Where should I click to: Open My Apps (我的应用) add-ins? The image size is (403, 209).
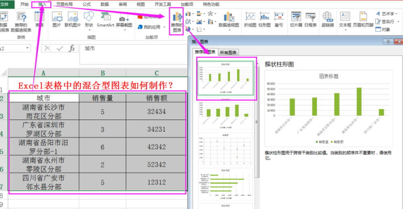pos(149,27)
